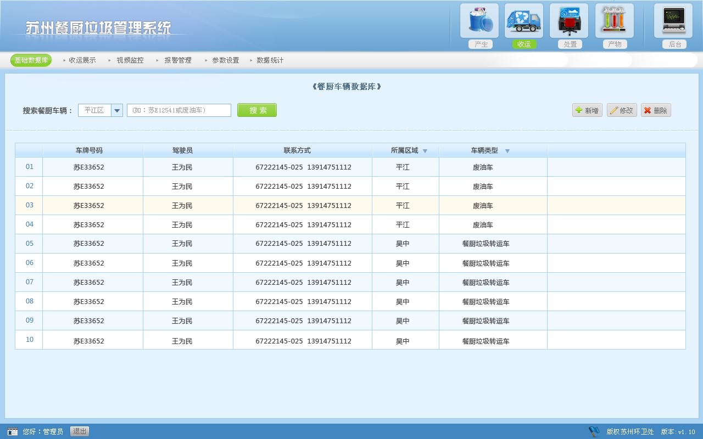Select the 基础数据库 tab

pos(31,60)
